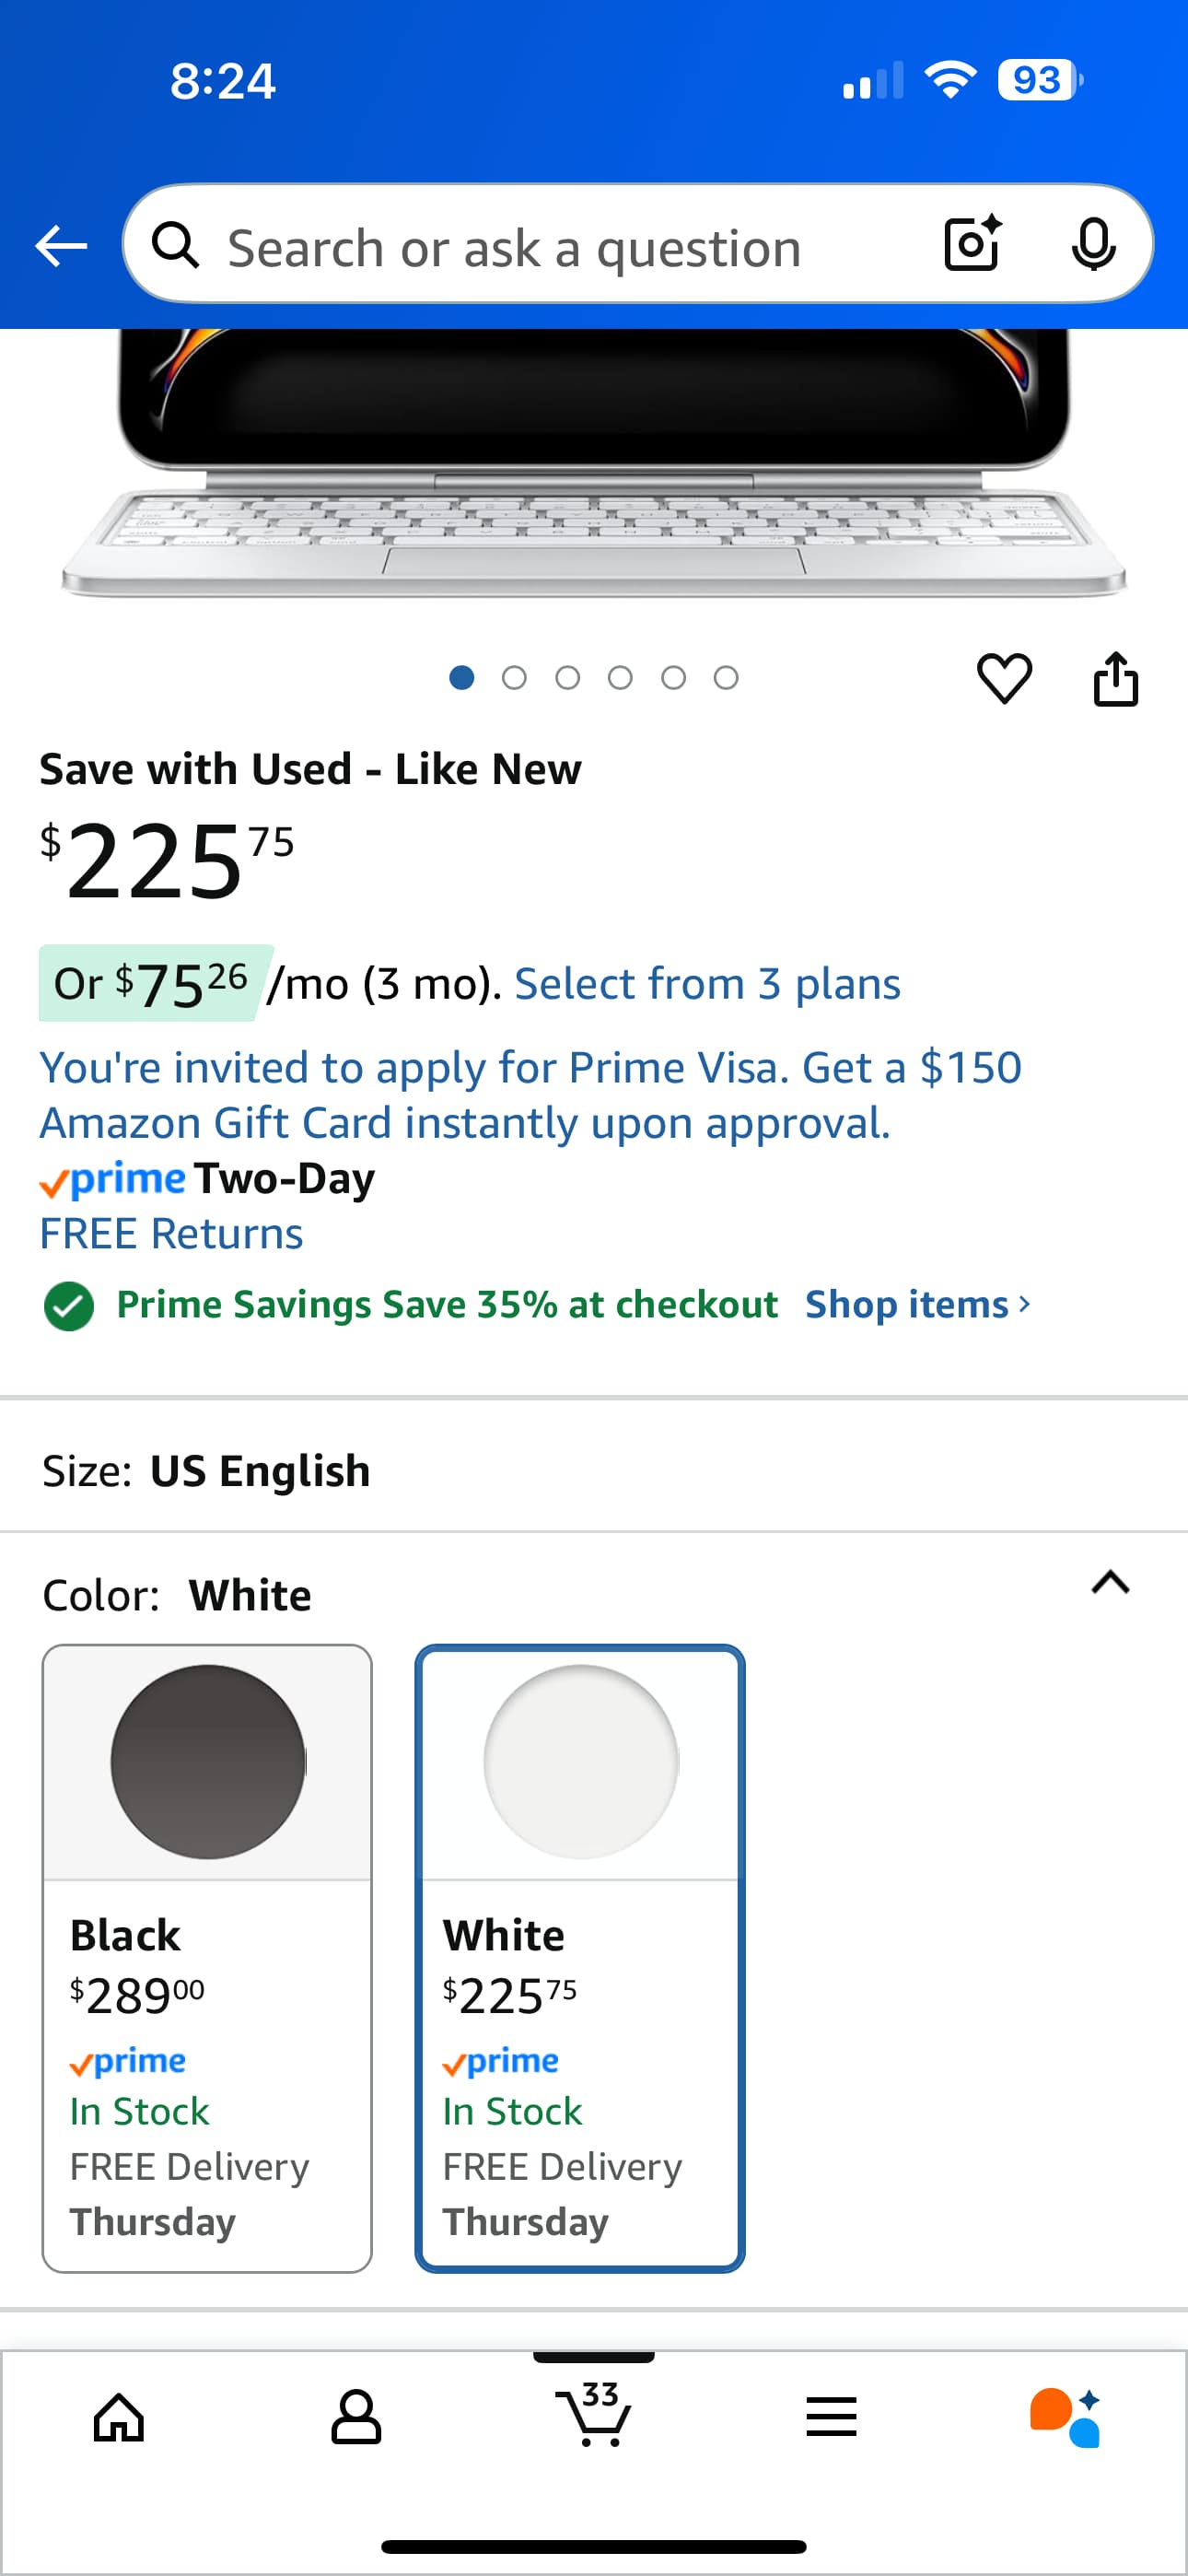Collapse the Color section chevron
Viewport: 1188px width, 2576px height.
pyautogui.click(x=1110, y=1583)
